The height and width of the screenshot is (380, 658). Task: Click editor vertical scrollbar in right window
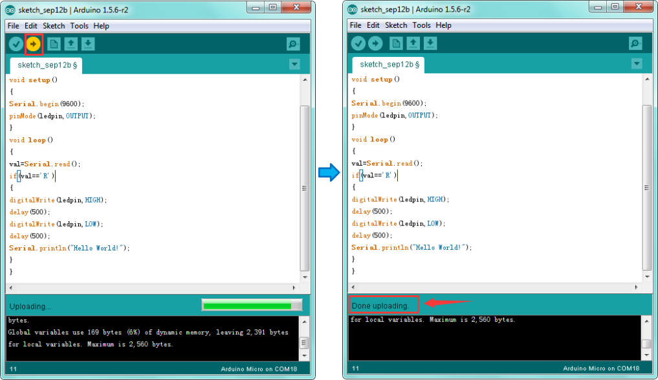click(647, 188)
